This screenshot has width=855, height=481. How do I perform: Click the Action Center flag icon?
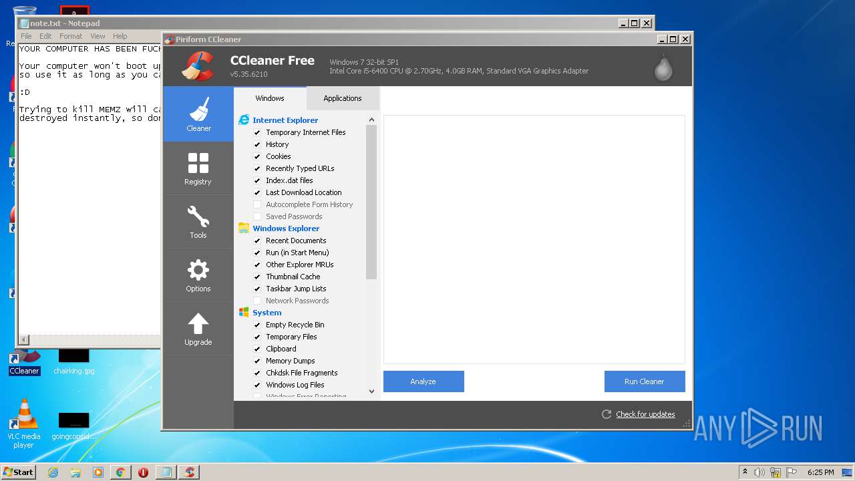click(x=792, y=472)
